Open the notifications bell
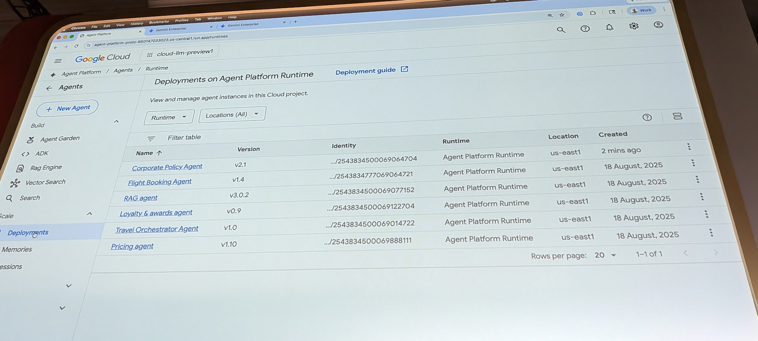The height and width of the screenshot is (341, 758). pyautogui.click(x=609, y=27)
